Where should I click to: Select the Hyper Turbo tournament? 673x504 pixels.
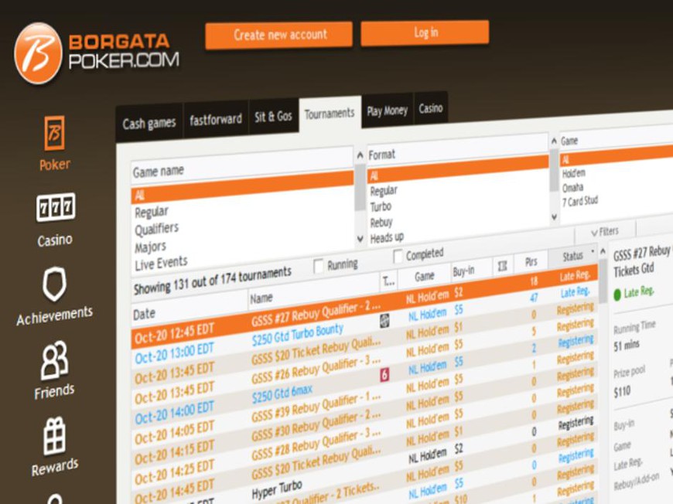(x=277, y=489)
